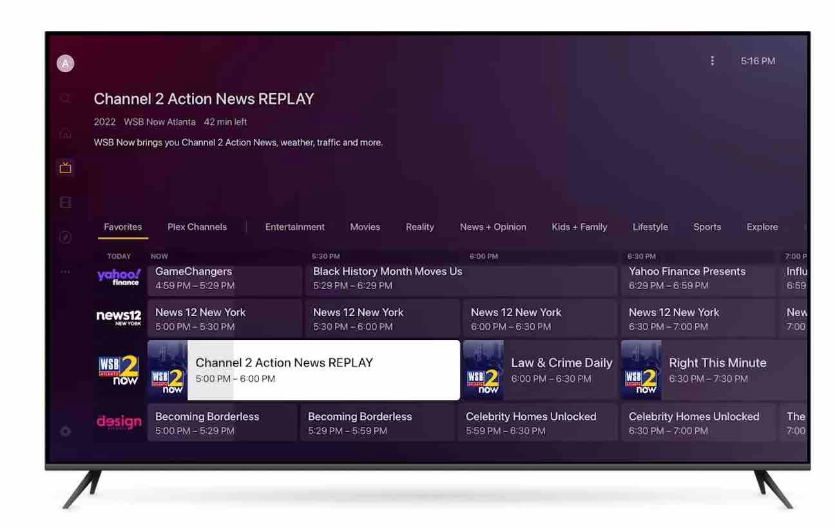Open the search icon in sidebar
Screen dimensions: 835x528
point(65,99)
